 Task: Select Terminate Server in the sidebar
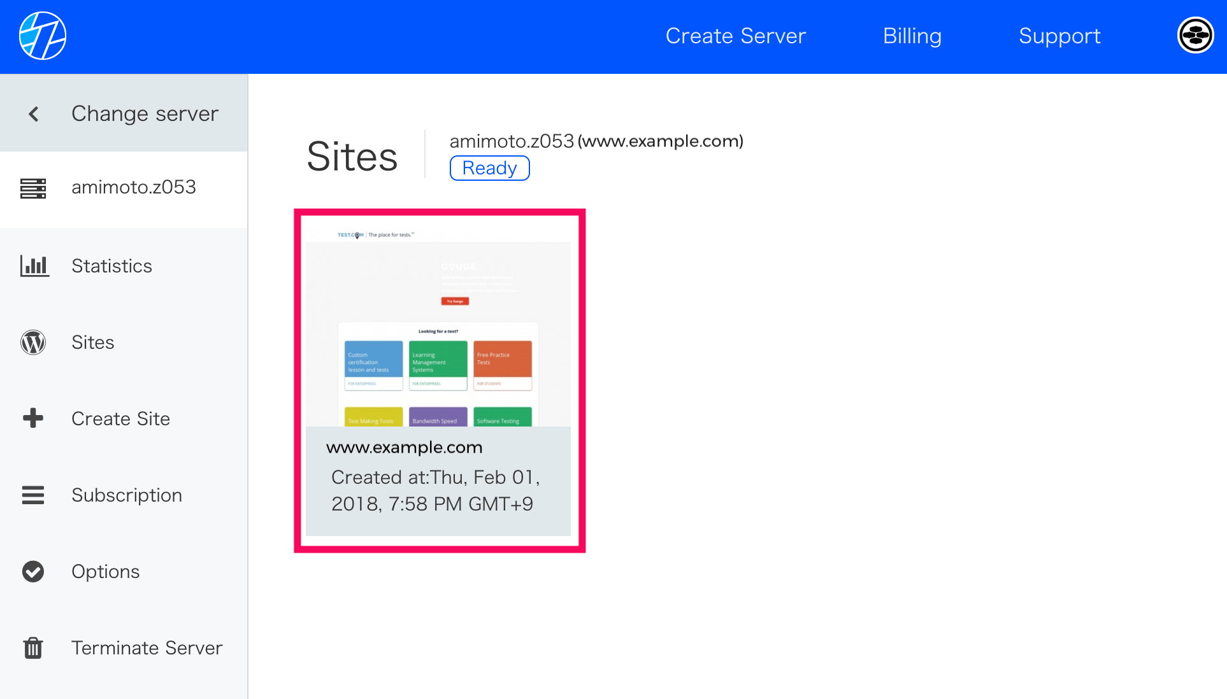pos(147,648)
